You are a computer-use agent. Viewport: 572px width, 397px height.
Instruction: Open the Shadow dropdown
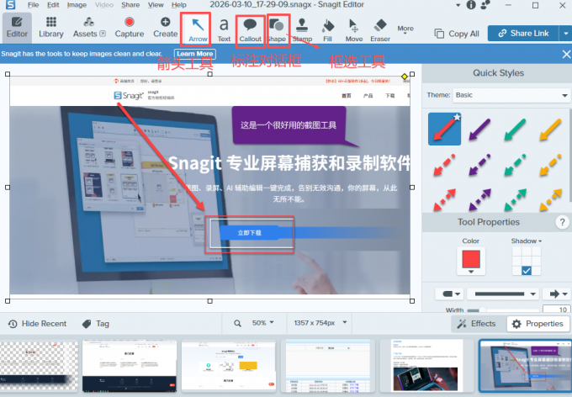pos(526,241)
